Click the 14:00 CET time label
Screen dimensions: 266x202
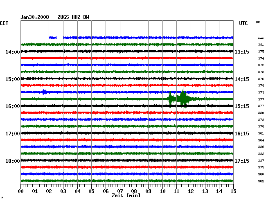[13, 52]
